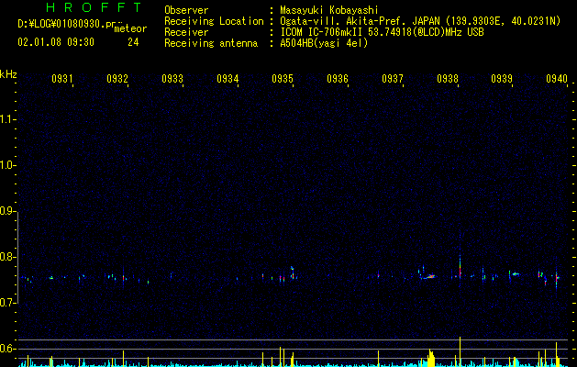Select antenna value A504HB(yagi 4el)
577x367 pixels.
(x=324, y=43)
